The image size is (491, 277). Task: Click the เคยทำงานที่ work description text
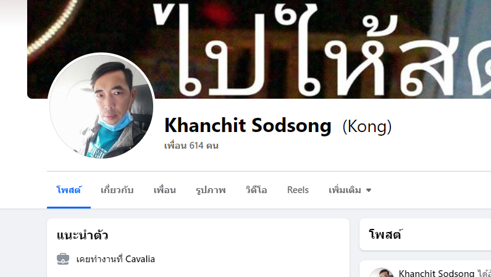pos(100,259)
